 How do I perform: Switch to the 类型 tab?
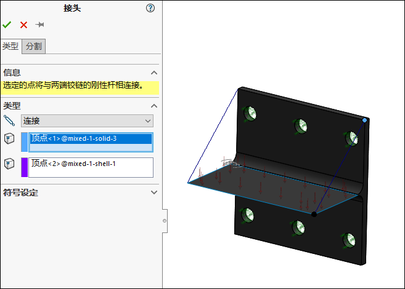10,46
